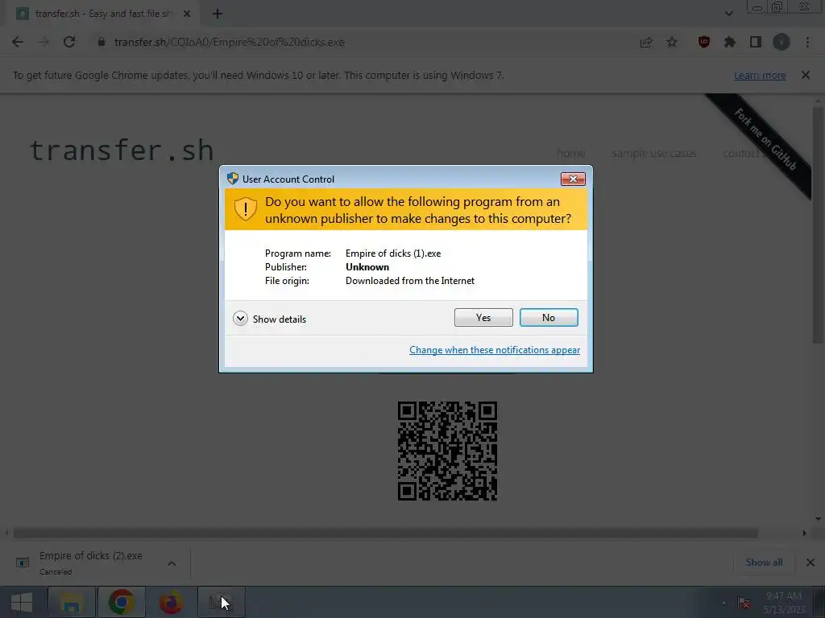The width and height of the screenshot is (825, 618).
Task: Click the UAC shield title icon
Action: click(233, 179)
